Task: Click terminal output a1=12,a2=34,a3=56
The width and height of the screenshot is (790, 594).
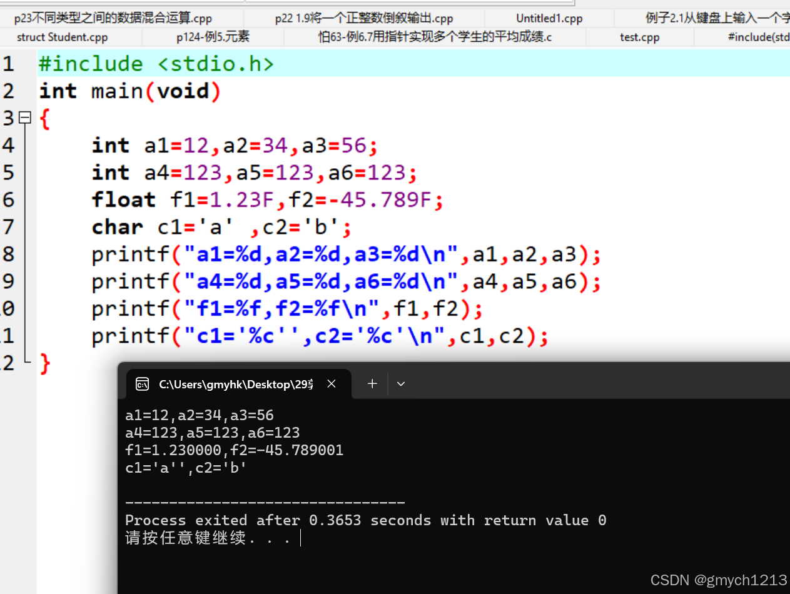Action: click(200, 415)
